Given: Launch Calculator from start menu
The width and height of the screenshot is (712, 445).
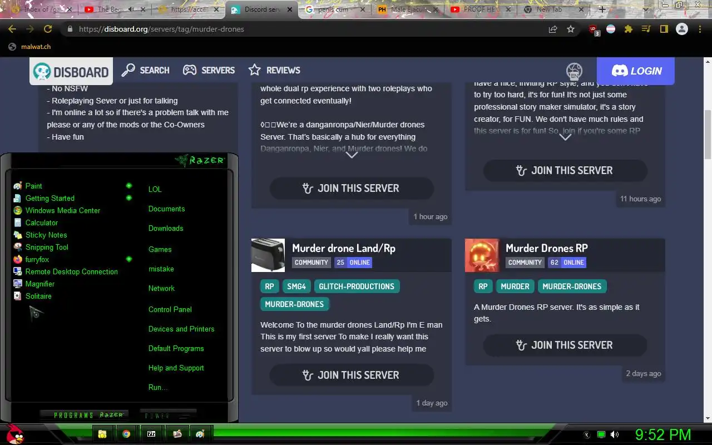Looking at the screenshot, I should click(41, 222).
